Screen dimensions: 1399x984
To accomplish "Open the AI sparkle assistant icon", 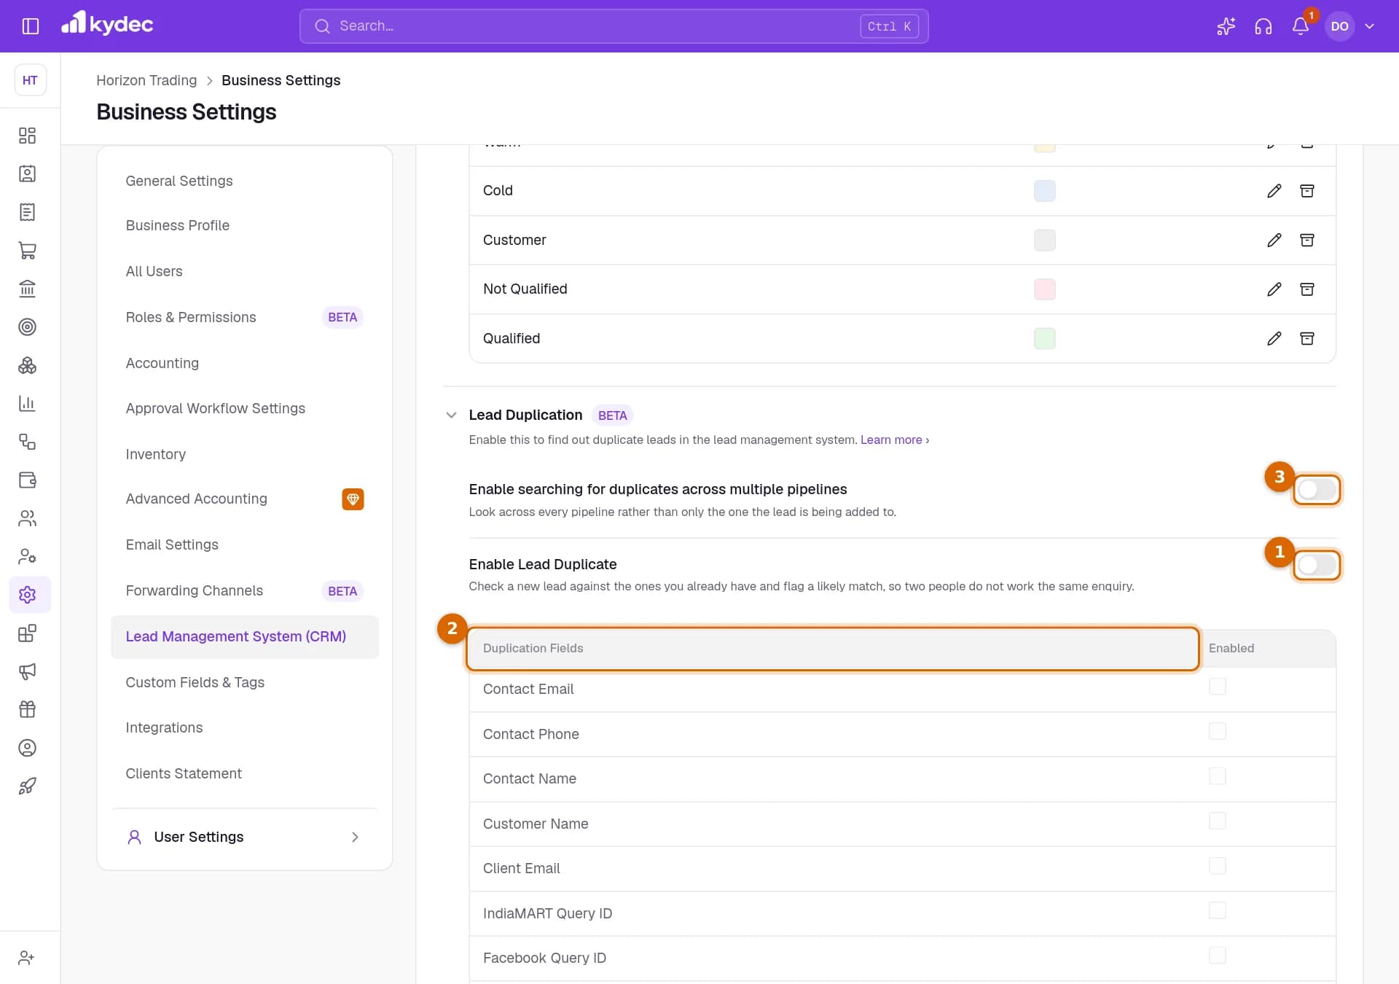I will click(x=1226, y=26).
